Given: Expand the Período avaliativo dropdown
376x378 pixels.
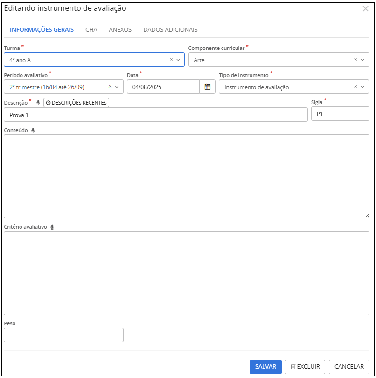Looking at the screenshot, I should [117, 86].
